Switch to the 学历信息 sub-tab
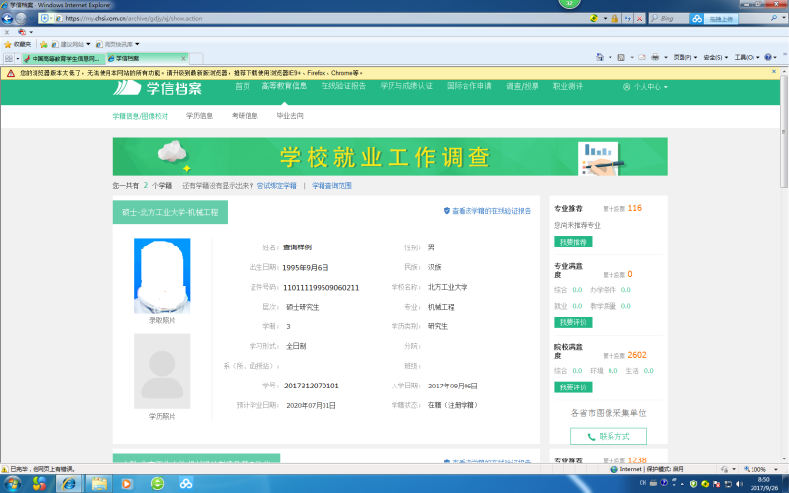 coord(199,116)
